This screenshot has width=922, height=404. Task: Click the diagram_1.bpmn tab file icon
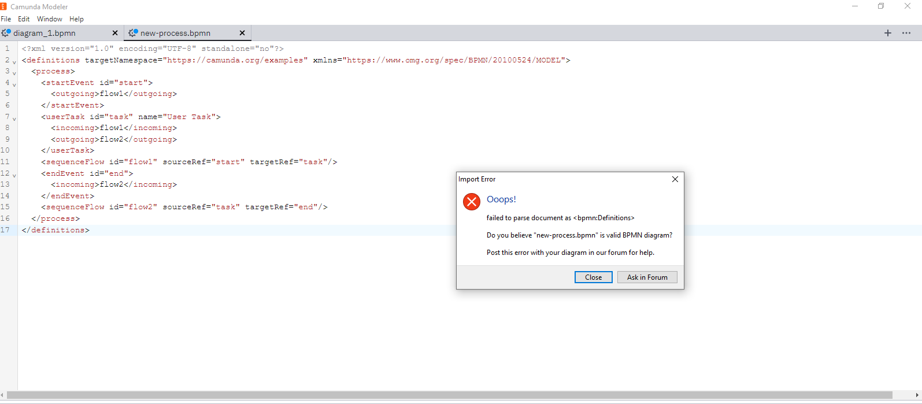click(x=6, y=33)
